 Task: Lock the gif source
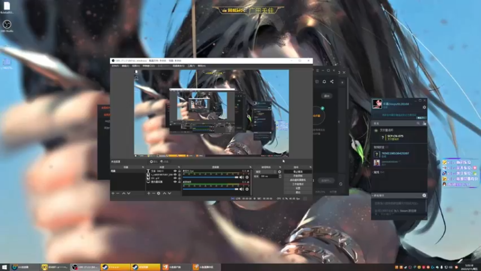pos(179,178)
